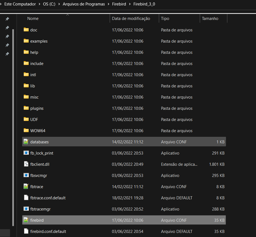Select the fbclient.dll file name

click(x=40, y=164)
